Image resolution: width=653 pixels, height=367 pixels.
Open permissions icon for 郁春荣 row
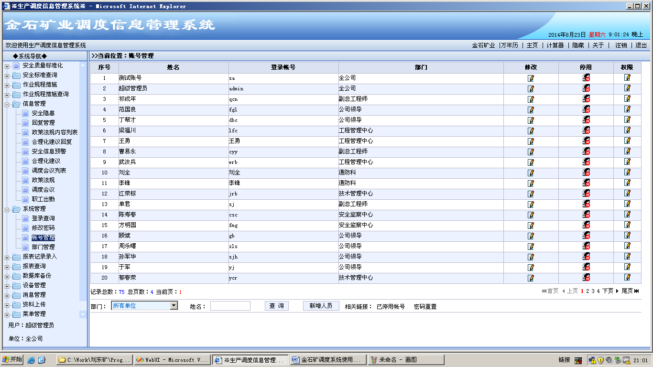pos(627,277)
